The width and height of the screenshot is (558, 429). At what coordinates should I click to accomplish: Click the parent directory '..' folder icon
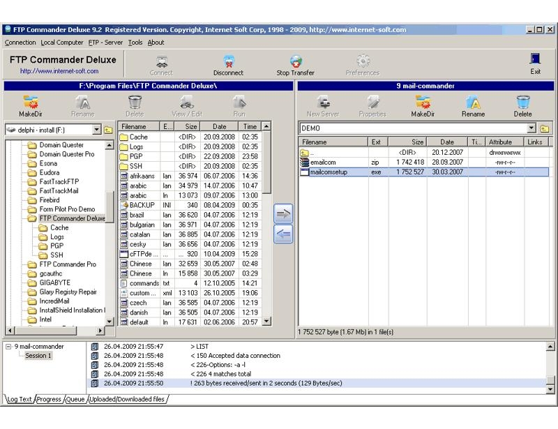tap(304, 153)
